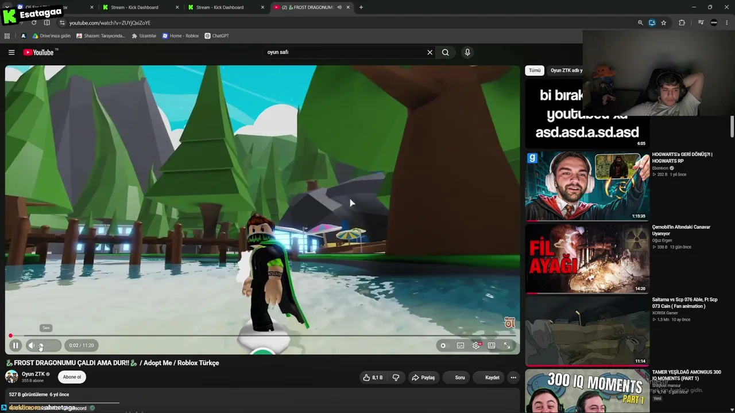Image resolution: width=735 pixels, height=413 pixels.
Task: Clear the YouTube search box text
Action: 430,52
